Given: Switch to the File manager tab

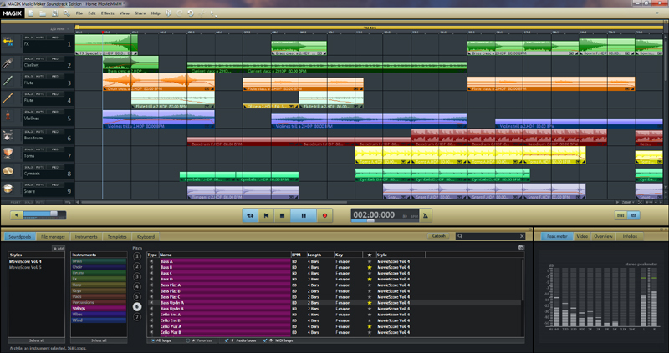Looking at the screenshot, I should tap(54, 236).
